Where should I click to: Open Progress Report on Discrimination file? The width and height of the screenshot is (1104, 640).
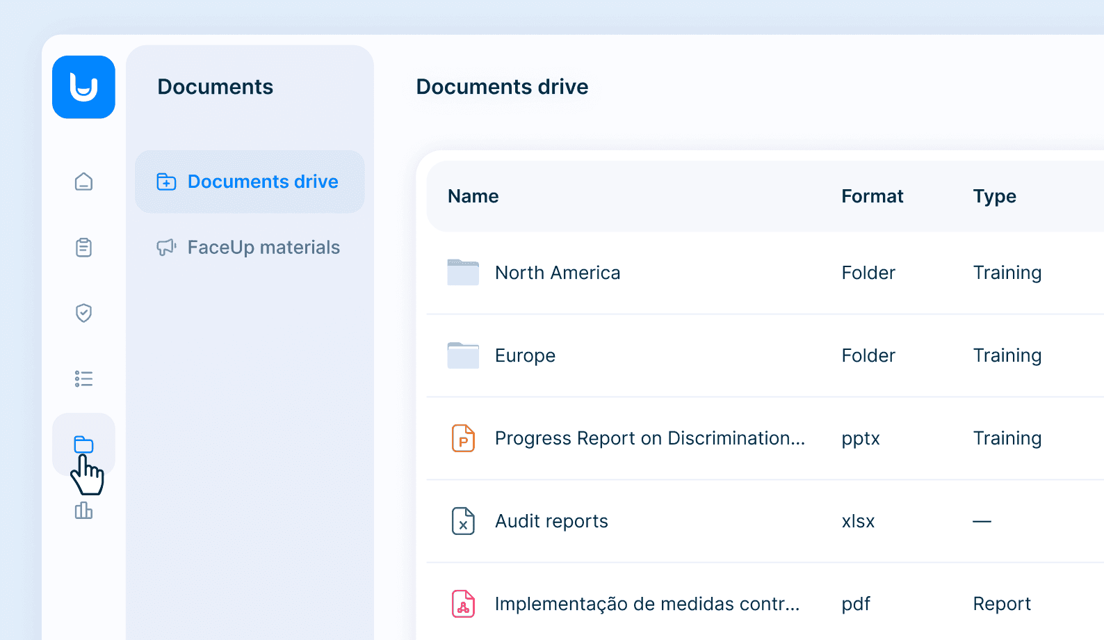tap(650, 438)
